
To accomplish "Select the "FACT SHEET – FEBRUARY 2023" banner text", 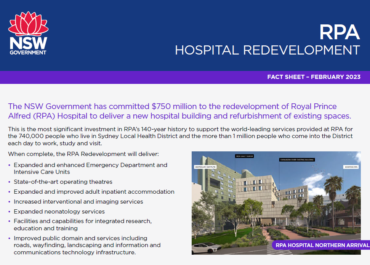I will (x=314, y=77).
